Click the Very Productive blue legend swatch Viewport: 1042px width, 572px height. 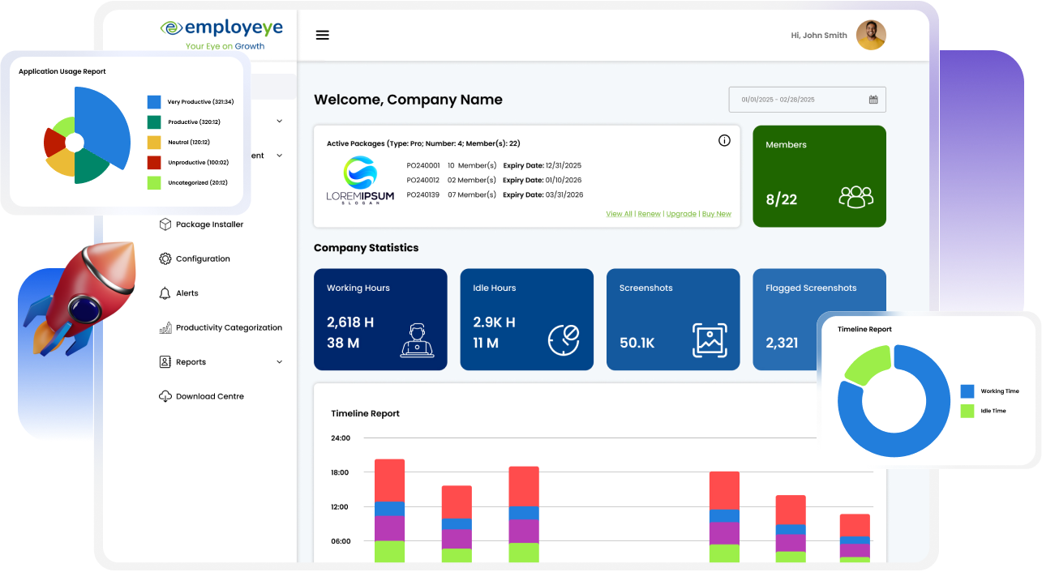154,102
